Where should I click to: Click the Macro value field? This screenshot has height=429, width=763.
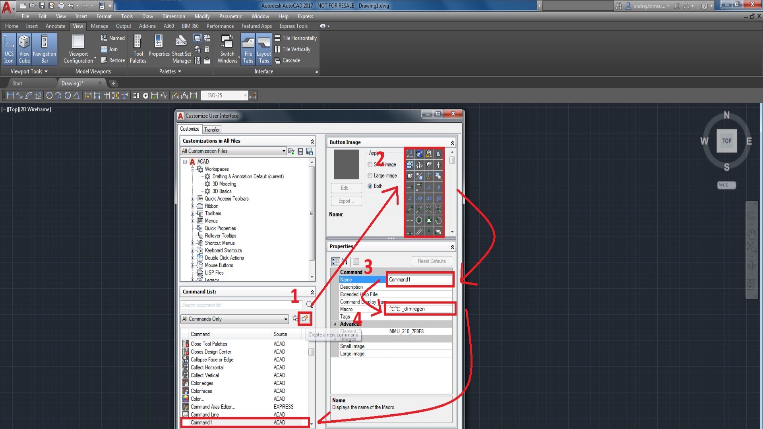click(x=420, y=309)
